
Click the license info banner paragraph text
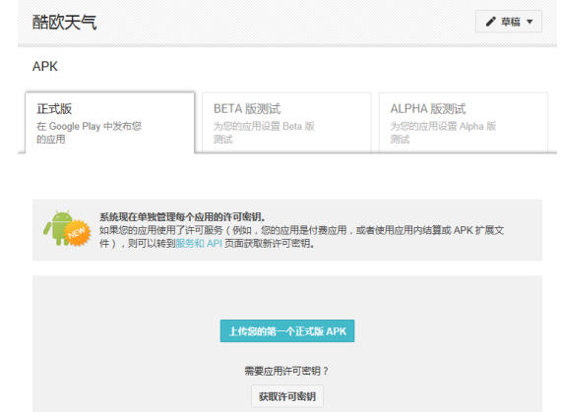pos(302,237)
